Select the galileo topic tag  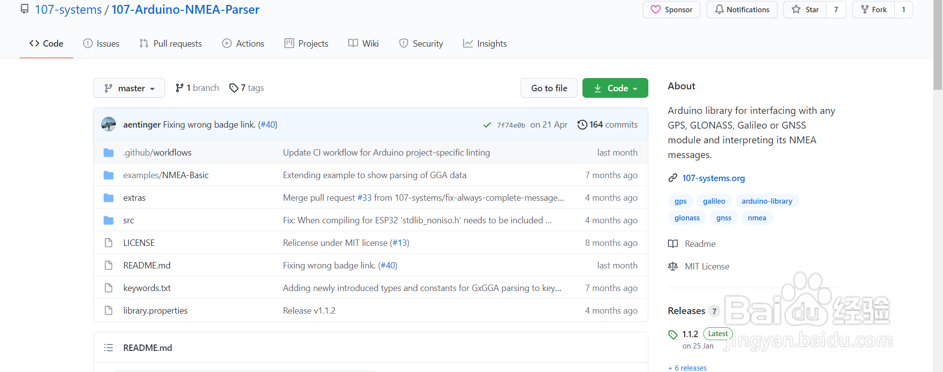point(714,201)
